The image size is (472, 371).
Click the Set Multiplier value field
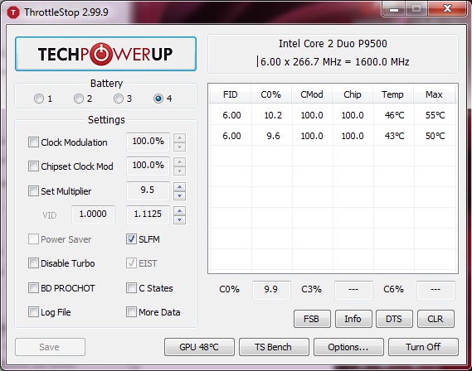[148, 190]
